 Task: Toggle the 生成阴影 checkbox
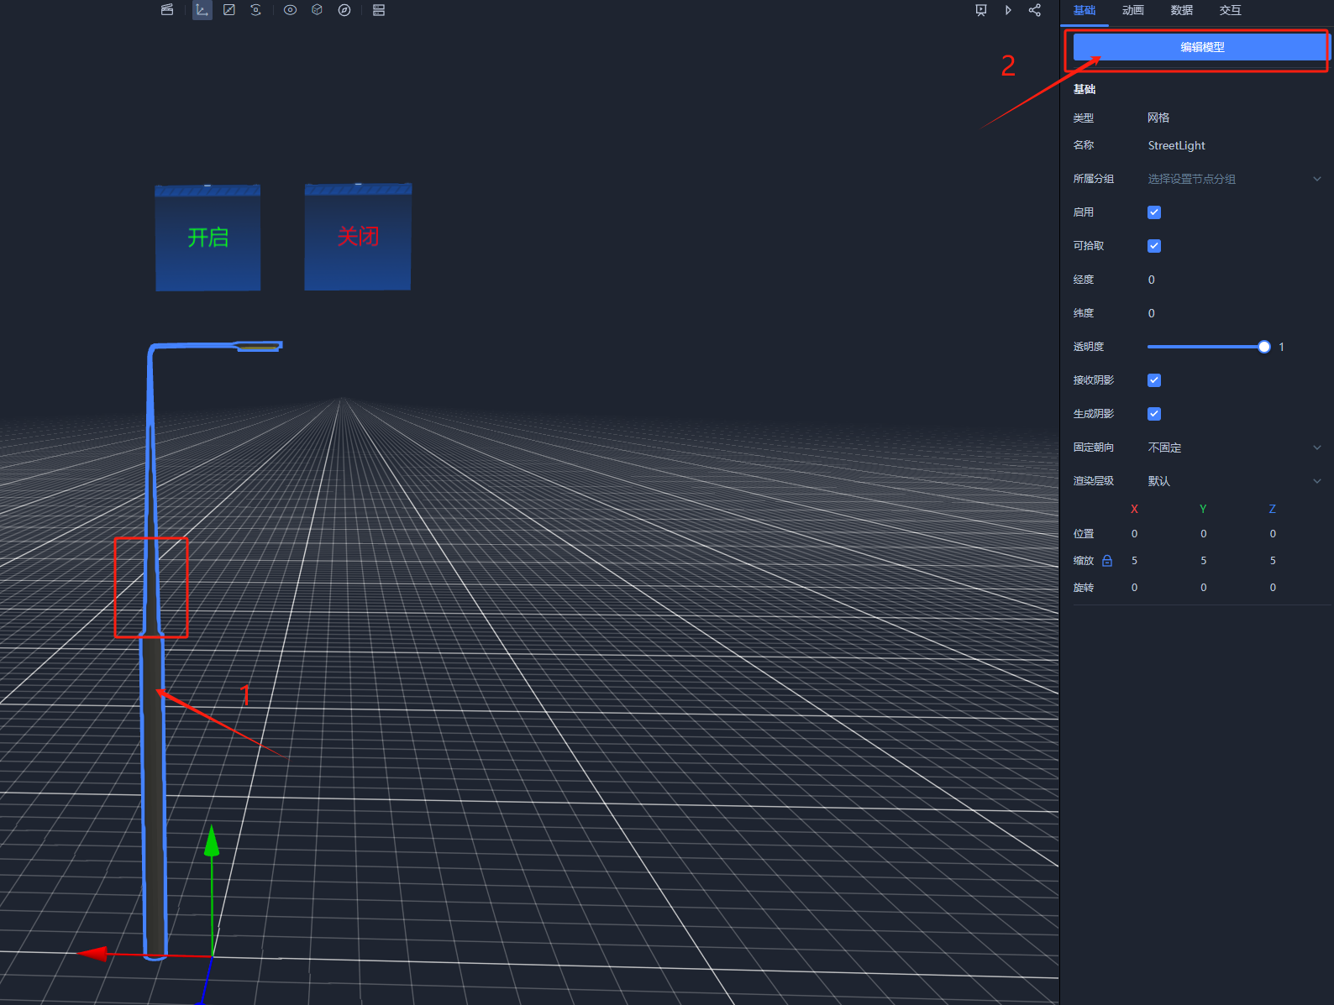pyautogui.click(x=1154, y=414)
